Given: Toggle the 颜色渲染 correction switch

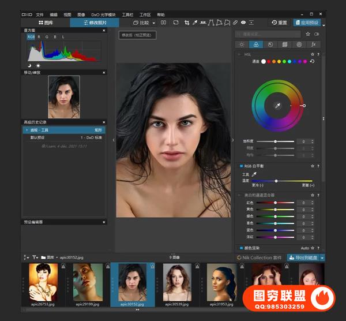Looking at the screenshot, I should pos(241,248).
